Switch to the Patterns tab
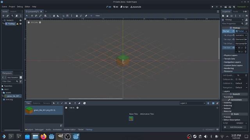The height and width of the screenshot is (140, 250). coord(36,103)
